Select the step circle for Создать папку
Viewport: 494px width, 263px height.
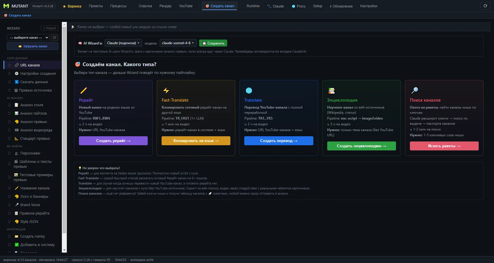10,237
